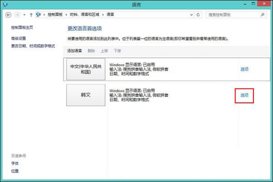The width and height of the screenshot is (273, 182).
Task: Open 位置 under 另请参阅
Action: point(15,171)
